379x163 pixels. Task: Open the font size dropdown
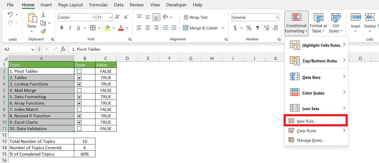(x=111, y=18)
